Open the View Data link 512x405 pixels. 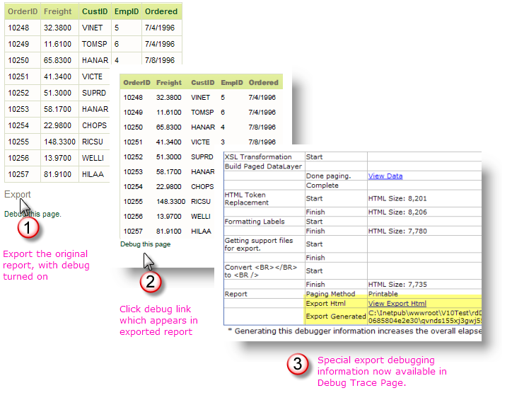pos(385,176)
